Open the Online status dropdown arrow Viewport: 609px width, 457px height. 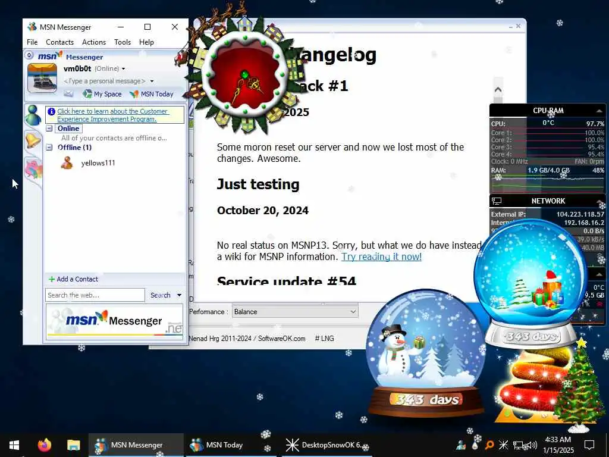pos(124,69)
